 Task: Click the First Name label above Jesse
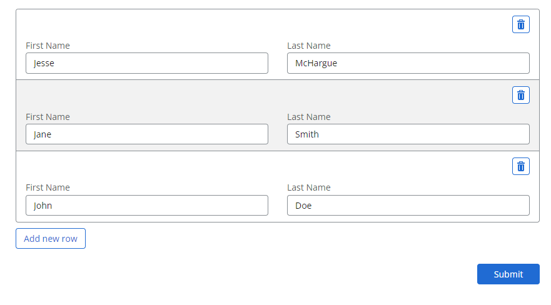(48, 46)
